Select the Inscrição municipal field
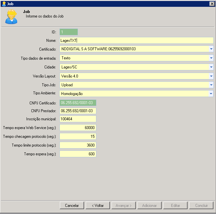This screenshot has width=216, height=214. coord(78,119)
